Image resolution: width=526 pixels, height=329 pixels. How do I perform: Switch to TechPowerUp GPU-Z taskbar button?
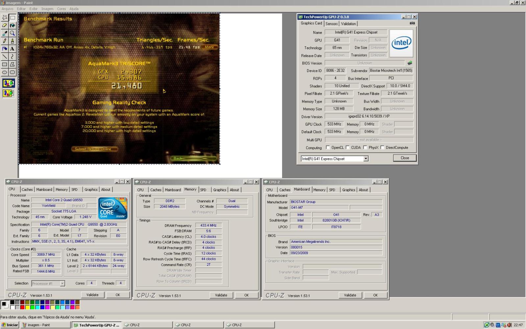(96, 325)
